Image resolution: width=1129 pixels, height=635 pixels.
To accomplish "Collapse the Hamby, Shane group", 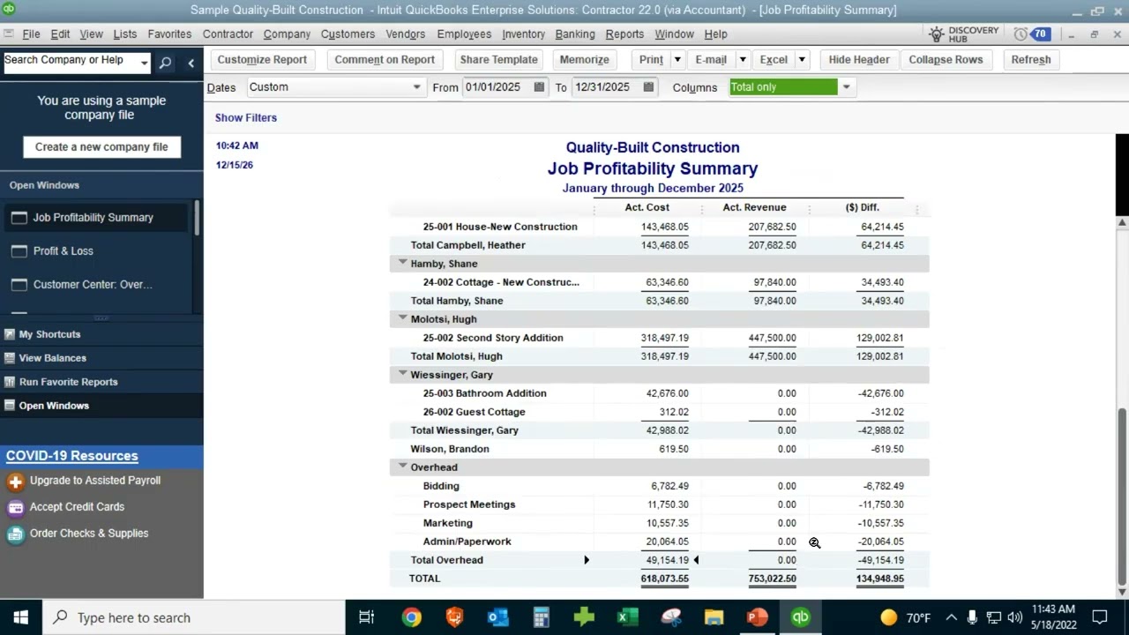I will (x=402, y=263).
